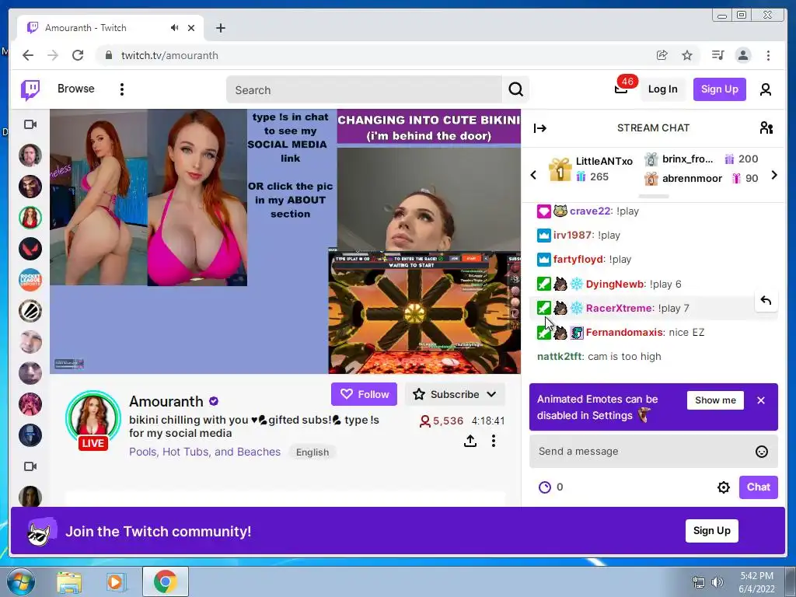The width and height of the screenshot is (796, 597).
Task: Focus the Twitch search field
Action: pos(364,90)
